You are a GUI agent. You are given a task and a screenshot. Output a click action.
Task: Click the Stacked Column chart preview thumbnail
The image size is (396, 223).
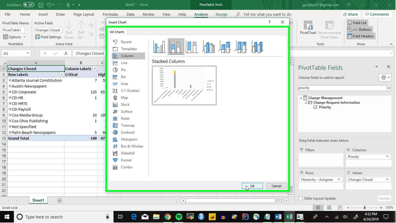coord(184,86)
